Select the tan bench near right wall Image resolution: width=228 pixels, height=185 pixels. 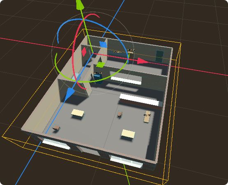(x=147, y=117)
